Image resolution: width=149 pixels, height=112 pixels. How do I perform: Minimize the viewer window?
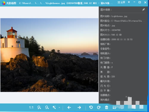coord(134,2)
